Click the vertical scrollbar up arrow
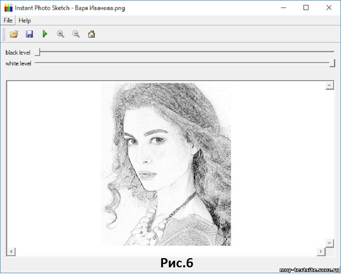The image size is (341, 274). (329, 85)
